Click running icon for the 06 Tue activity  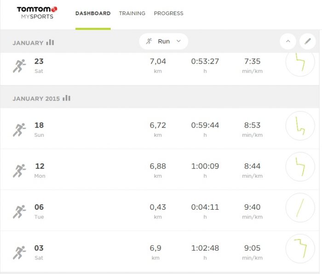19,212
